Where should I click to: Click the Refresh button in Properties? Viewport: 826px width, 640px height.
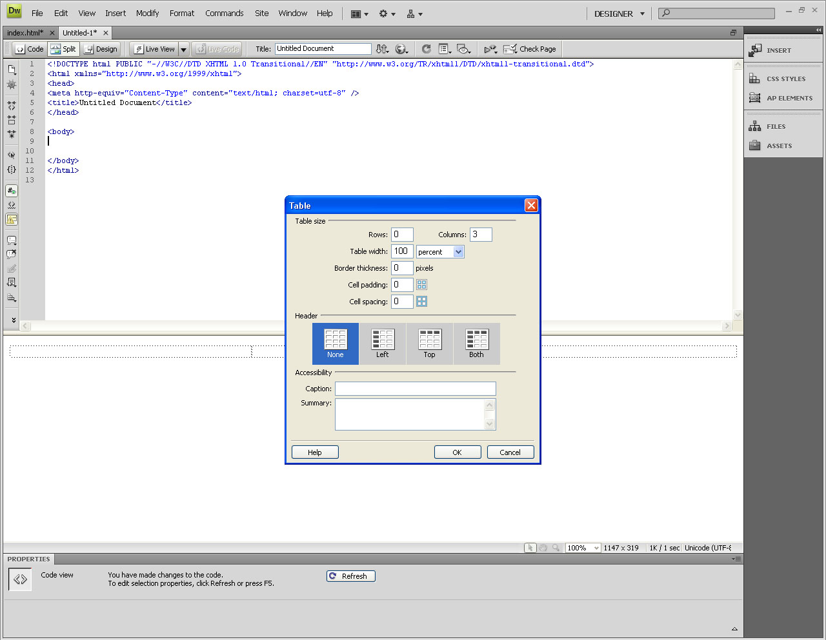coord(351,576)
